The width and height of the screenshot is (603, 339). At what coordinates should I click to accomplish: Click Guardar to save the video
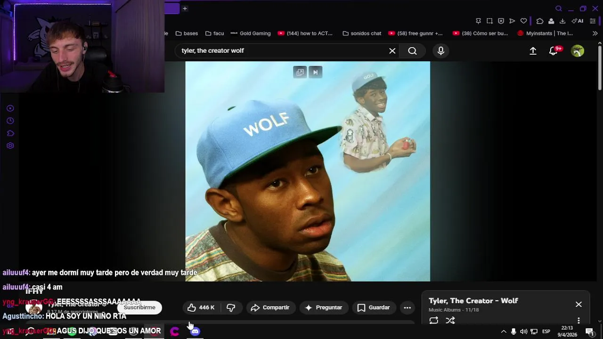point(374,307)
